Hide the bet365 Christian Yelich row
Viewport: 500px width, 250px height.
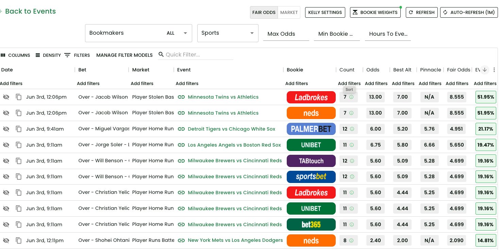point(6,224)
